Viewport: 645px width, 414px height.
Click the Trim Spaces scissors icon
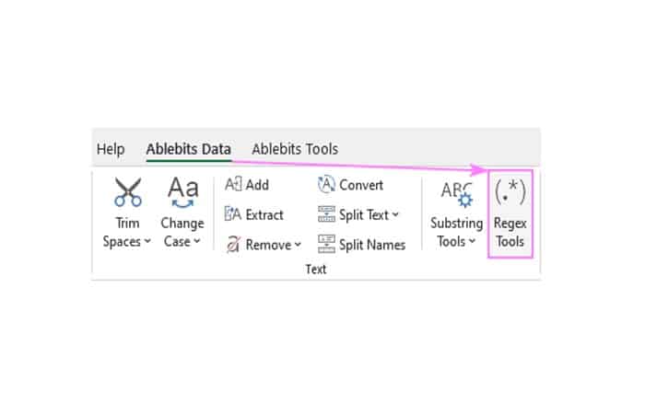128,191
